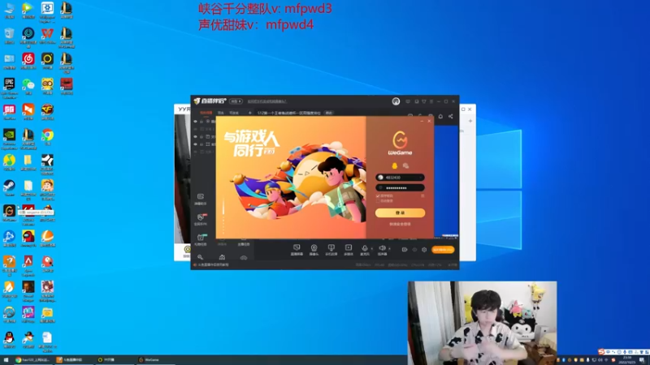This screenshot has width=650, height=365.
Task: Open the Among Us desktop shortcut
Action: tap(28, 238)
